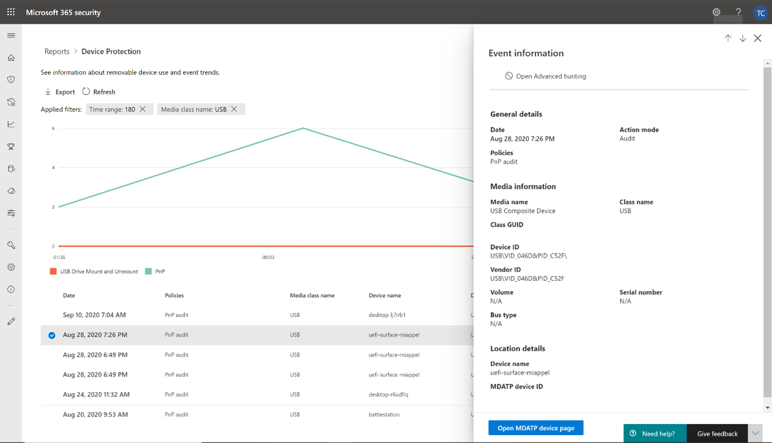Screen dimensions: 772x443
Task: Open the TC account avatar
Action: (760, 13)
